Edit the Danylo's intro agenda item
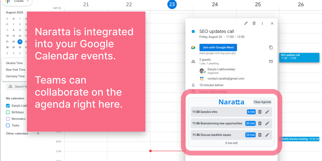The image size is (322, 161). pos(267,112)
